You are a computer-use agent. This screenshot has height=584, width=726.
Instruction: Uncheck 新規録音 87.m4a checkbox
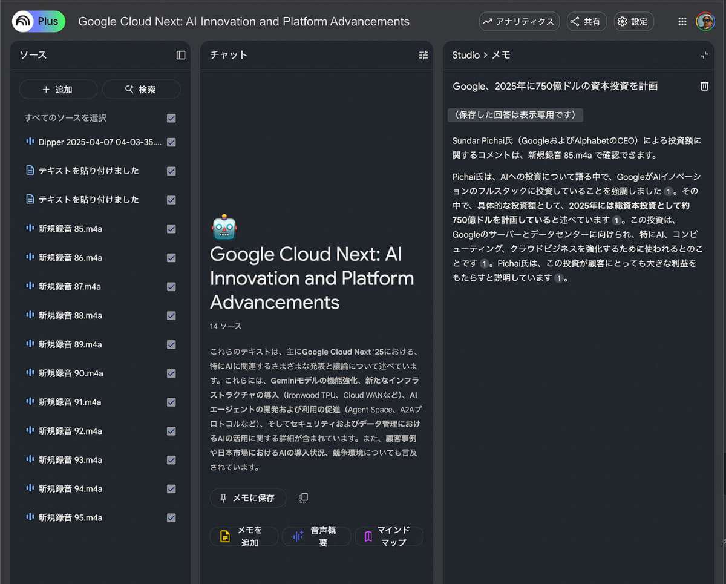(x=171, y=286)
